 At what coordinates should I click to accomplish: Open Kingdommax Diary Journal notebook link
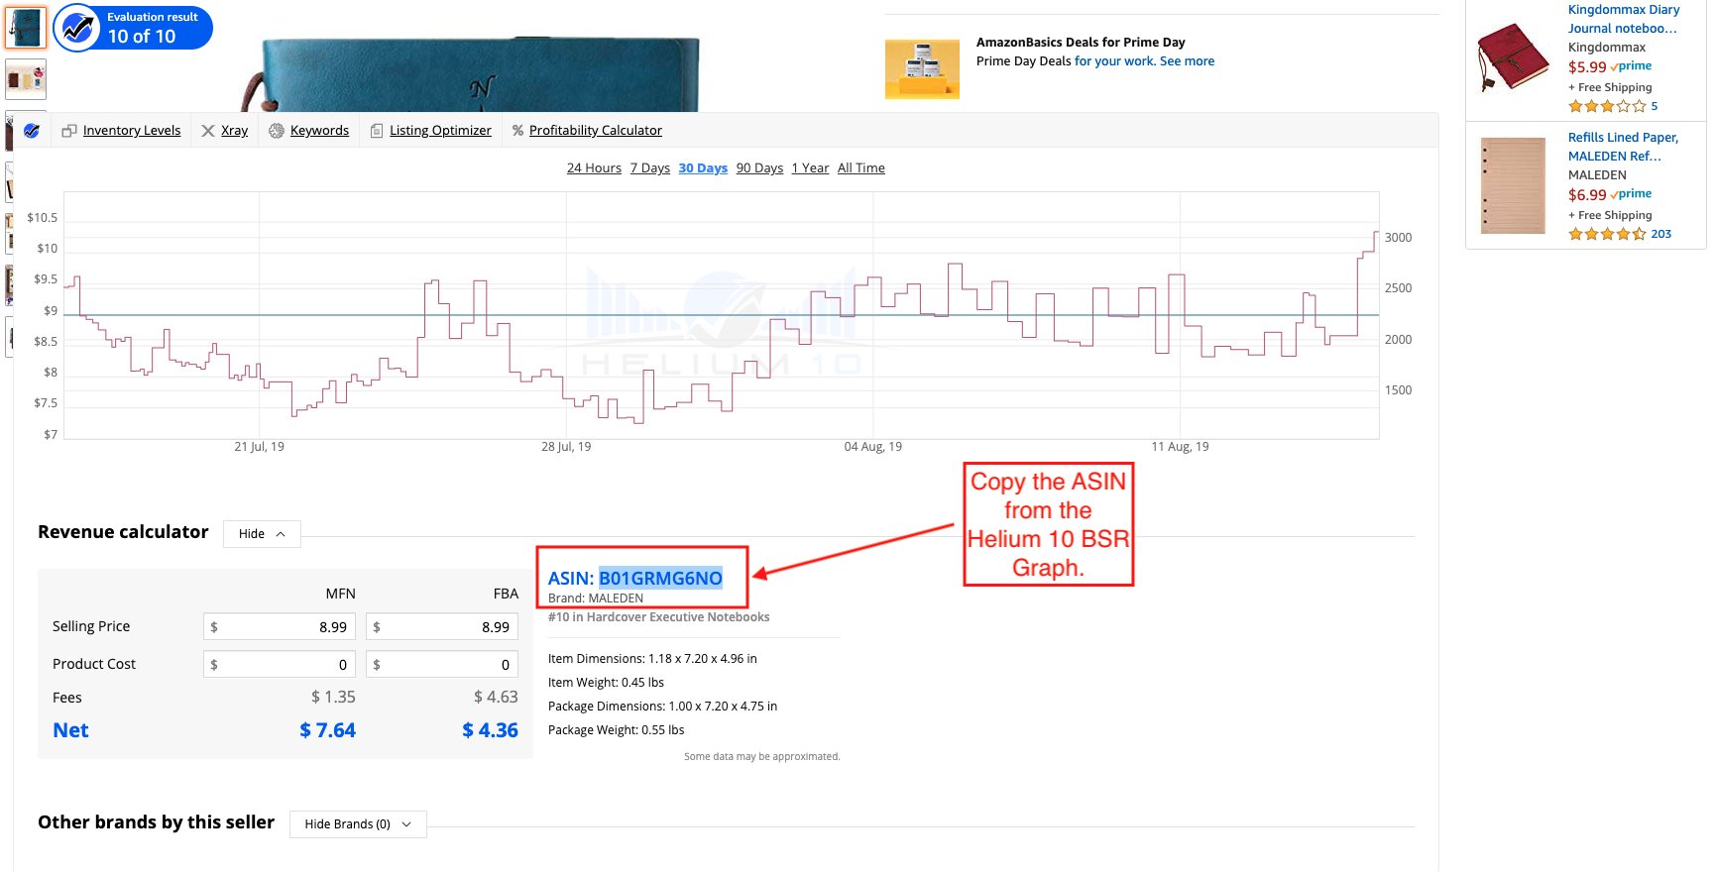coord(1624,19)
